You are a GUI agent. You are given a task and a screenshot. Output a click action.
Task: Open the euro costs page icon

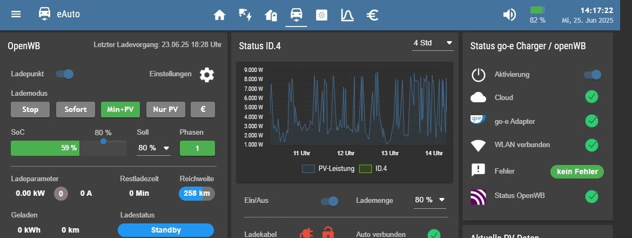[372, 15]
